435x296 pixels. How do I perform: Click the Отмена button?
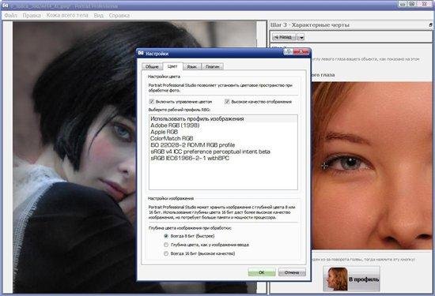tap(292, 272)
